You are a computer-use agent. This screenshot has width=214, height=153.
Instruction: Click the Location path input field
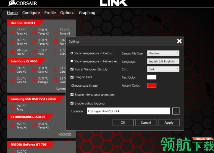pyautogui.click(x=128, y=111)
